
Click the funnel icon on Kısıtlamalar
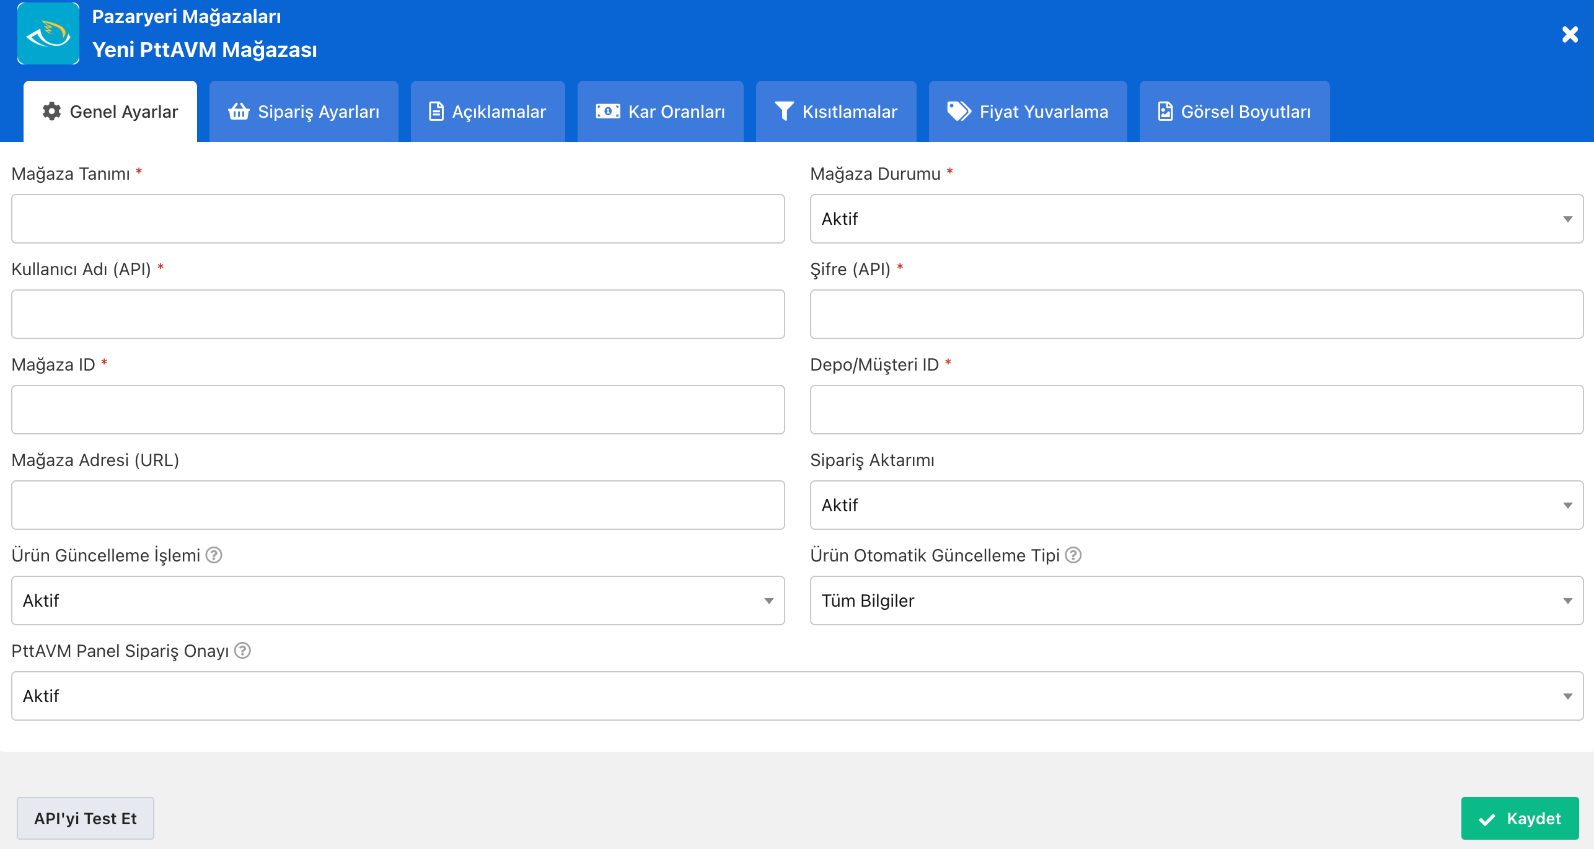tap(784, 112)
